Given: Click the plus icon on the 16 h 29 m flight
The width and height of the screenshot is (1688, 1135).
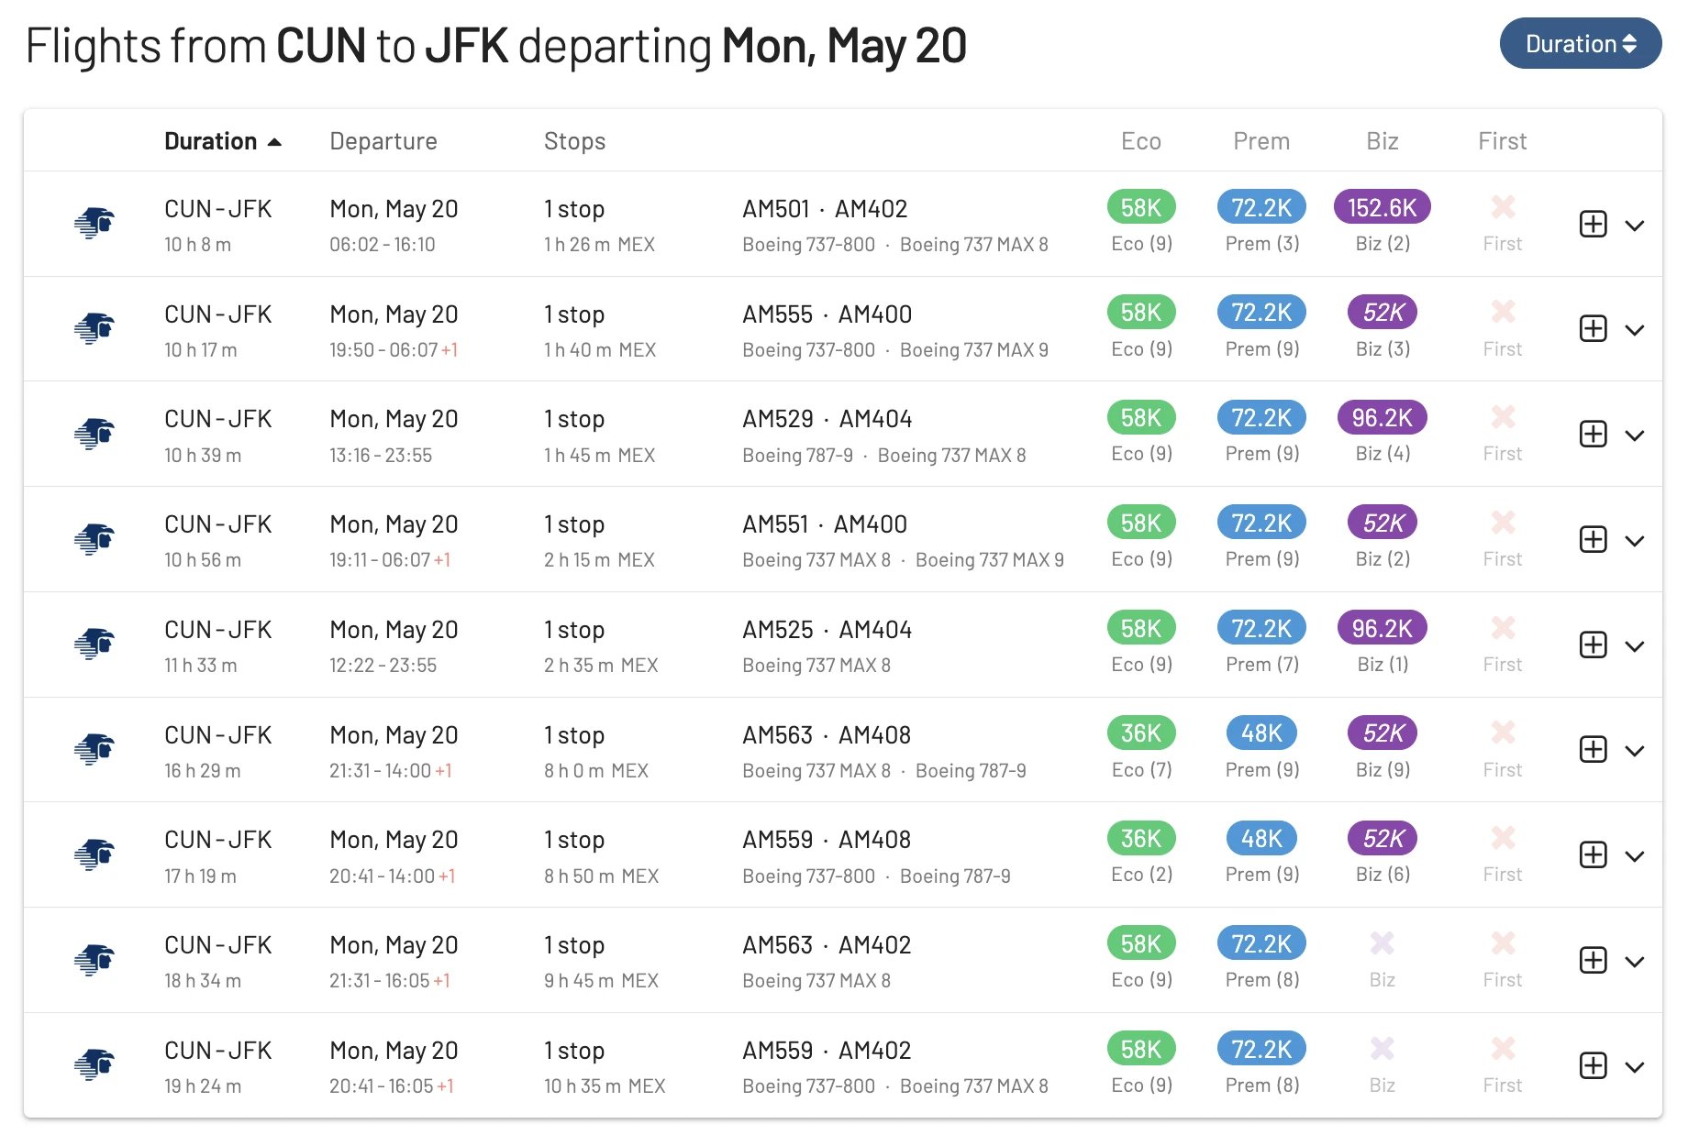Looking at the screenshot, I should coord(1594,749).
